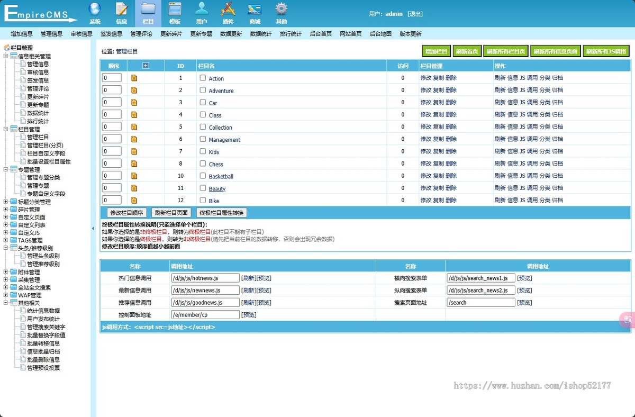Select the 模板 template icon
The height and width of the screenshot is (417, 635).
pyautogui.click(x=175, y=13)
